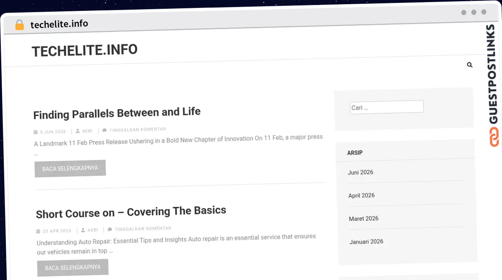Click Baca Selengkapnya under Short Course post

[73, 267]
